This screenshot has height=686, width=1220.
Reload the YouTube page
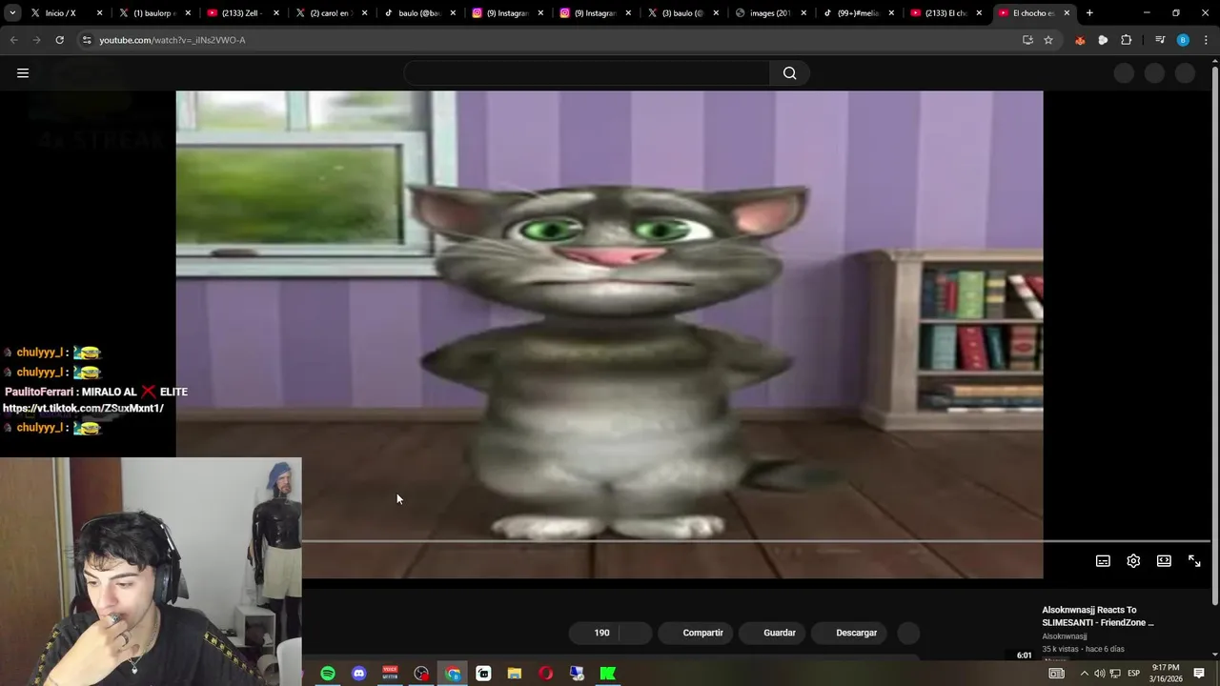pos(59,40)
